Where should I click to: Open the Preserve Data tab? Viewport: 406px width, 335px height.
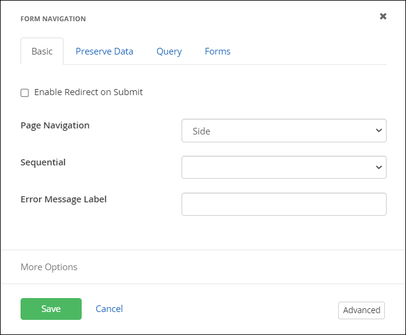click(104, 51)
